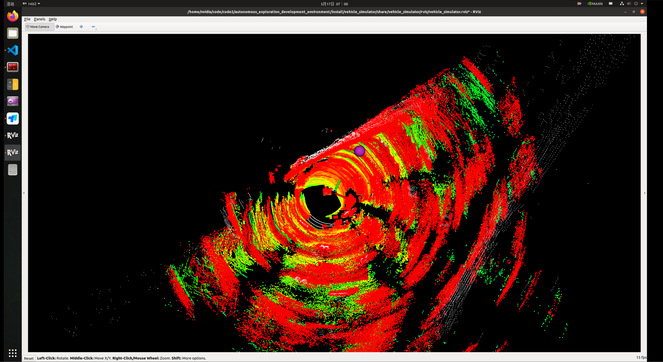Toggle the muted volume icon

[x=629, y=4]
